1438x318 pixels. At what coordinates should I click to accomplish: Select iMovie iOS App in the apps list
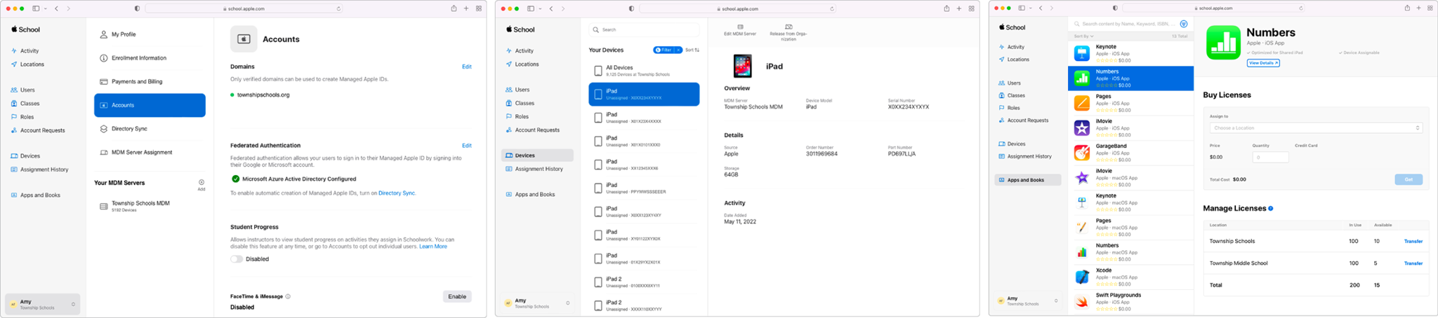1130,128
